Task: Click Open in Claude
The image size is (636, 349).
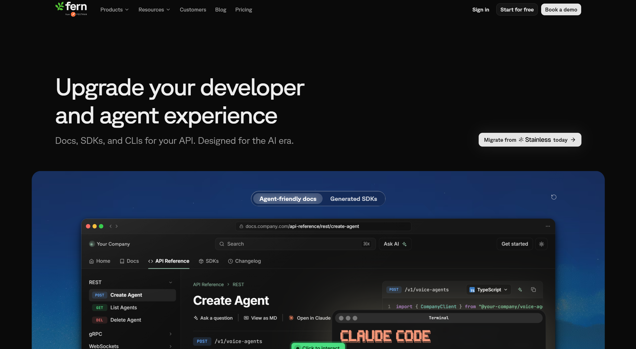Action: point(309,318)
